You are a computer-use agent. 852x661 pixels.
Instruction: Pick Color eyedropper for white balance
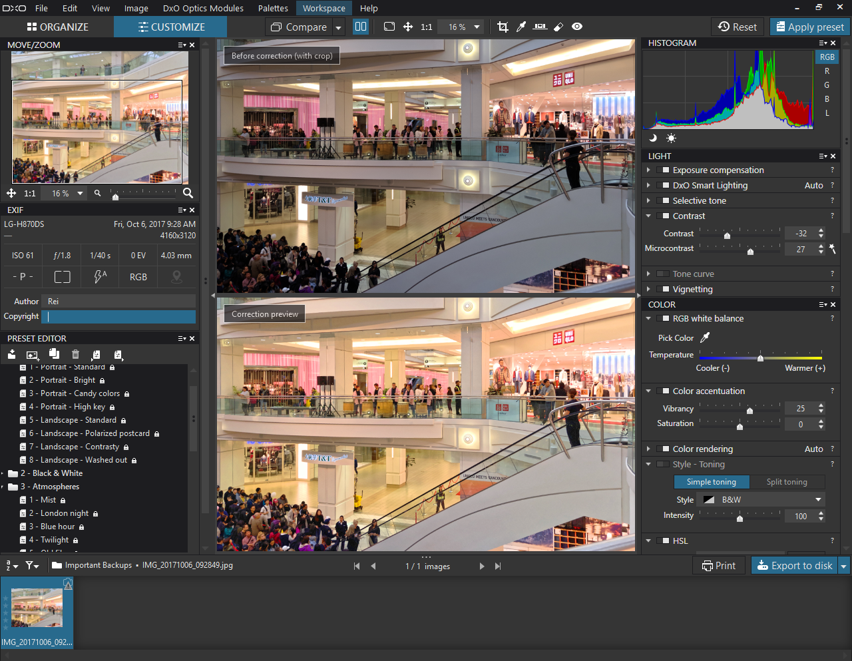(705, 337)
